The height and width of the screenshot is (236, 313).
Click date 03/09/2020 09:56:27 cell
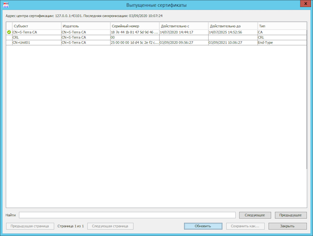184,42
